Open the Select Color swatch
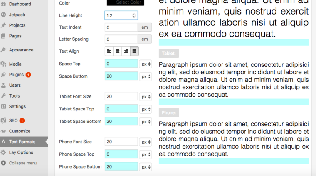This screenshot has width=316, height=176. [126, 3]
